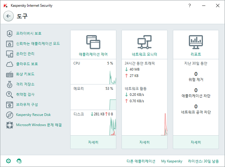Click the 클라우드 보호 cloud icon

tap(10, 64)
